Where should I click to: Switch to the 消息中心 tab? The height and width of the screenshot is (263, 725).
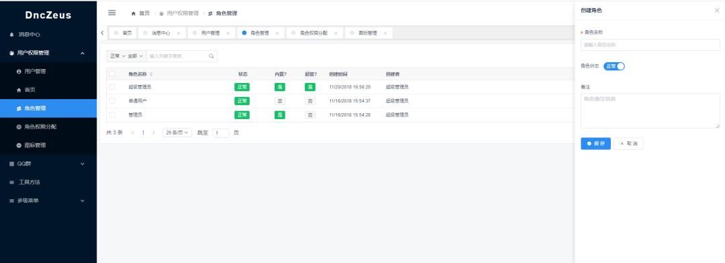[x=161, y=33]
